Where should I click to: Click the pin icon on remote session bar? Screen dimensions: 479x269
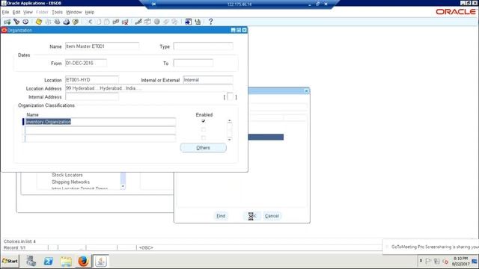153,4
